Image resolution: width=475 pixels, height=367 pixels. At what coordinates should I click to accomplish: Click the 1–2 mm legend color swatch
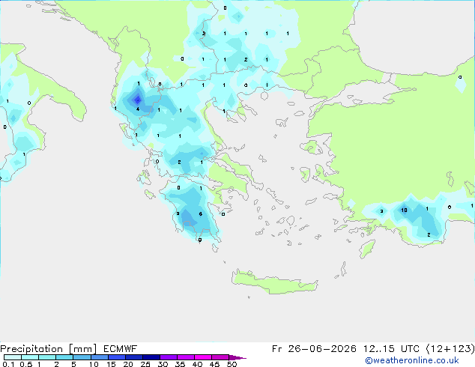pyautogui.click(x=47, y=357)
